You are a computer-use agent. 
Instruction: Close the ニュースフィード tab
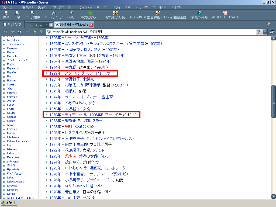[x=51, y=25]
